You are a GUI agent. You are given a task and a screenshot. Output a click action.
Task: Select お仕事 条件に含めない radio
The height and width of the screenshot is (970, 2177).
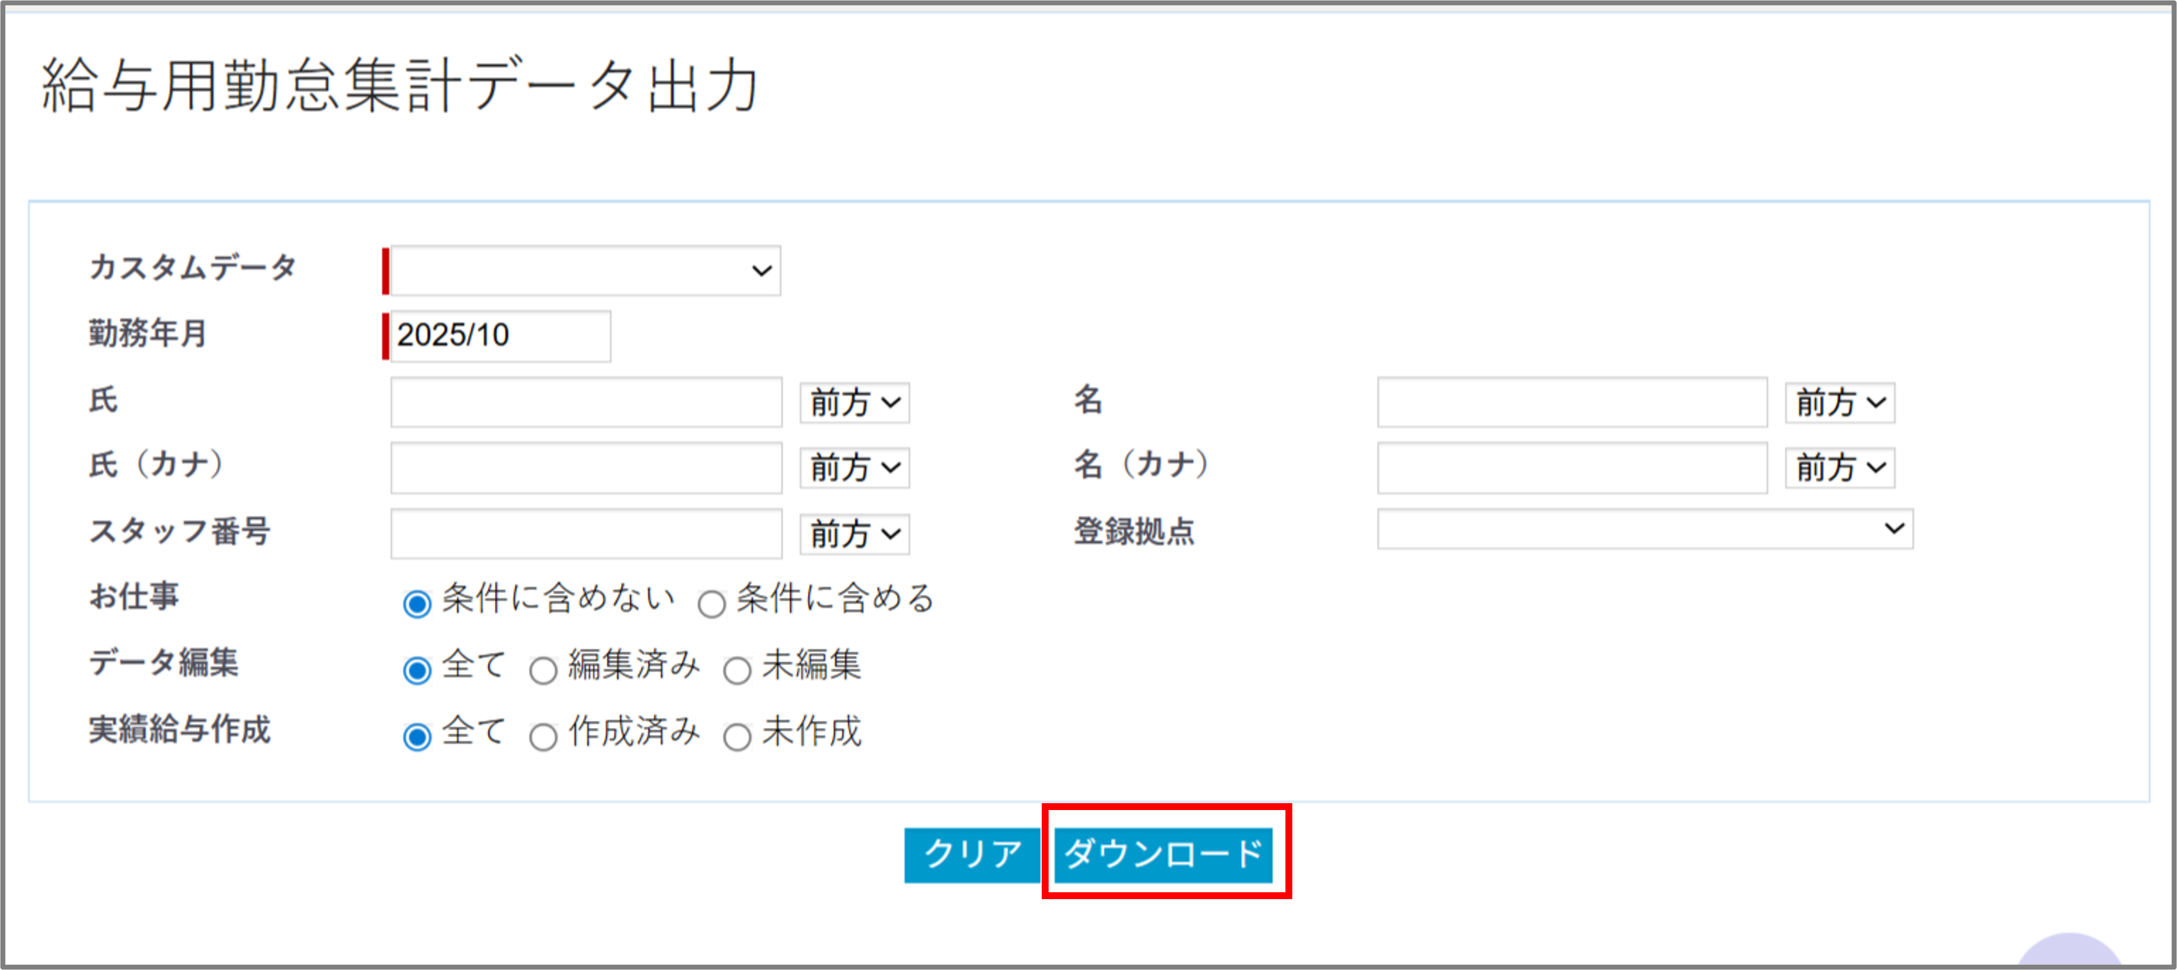click(416, 603)
